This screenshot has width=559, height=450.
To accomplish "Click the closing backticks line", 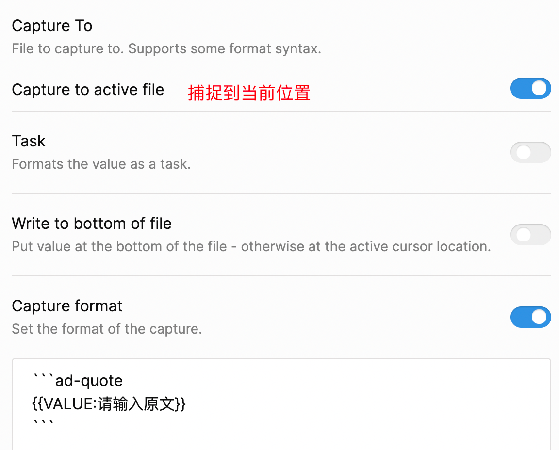I will (x=43, y=424).
